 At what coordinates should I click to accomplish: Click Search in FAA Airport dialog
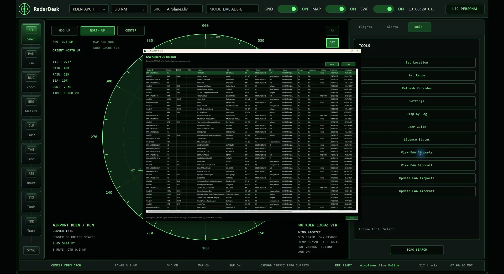[x=332, y=64]
